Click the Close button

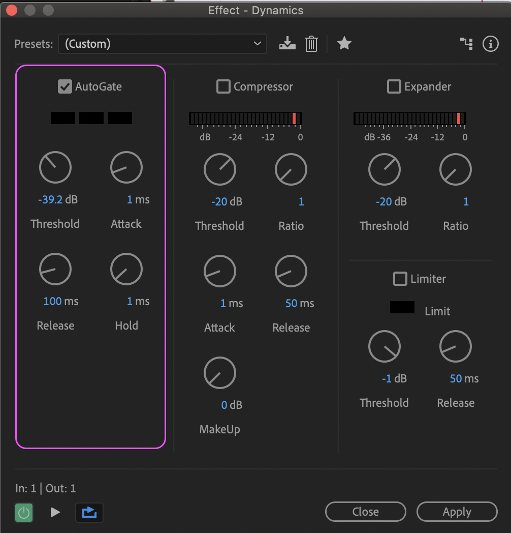coord(365,512)
